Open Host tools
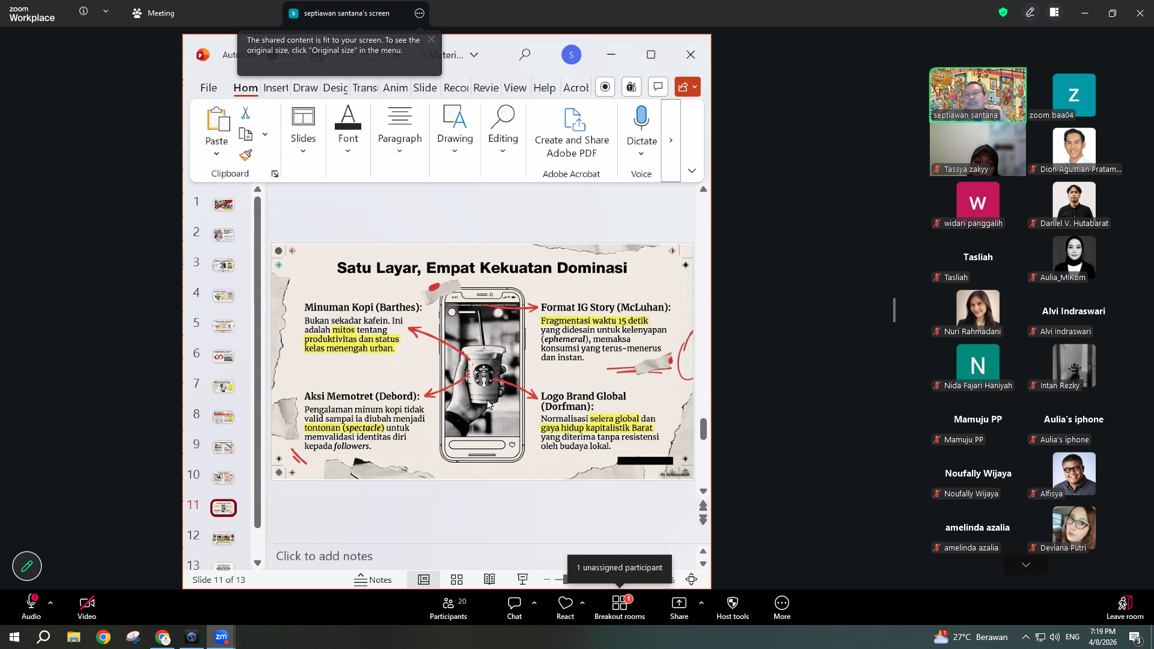The width and height of the screenshot is (1154, 649). click(733, 608)
